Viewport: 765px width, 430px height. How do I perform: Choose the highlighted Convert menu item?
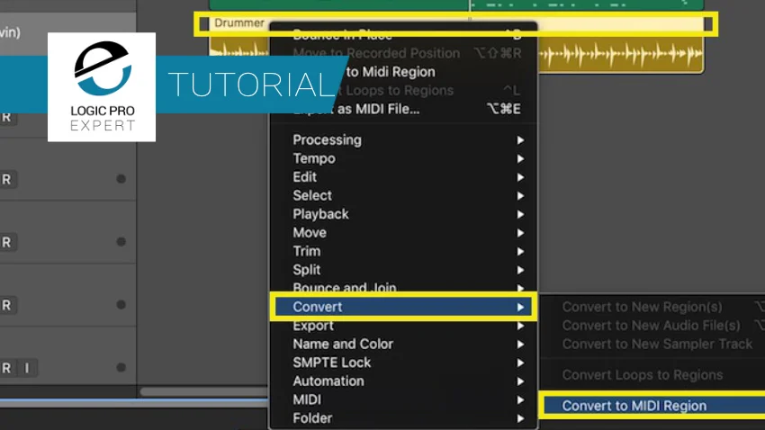pyautogui.click(x=403, y=307)
